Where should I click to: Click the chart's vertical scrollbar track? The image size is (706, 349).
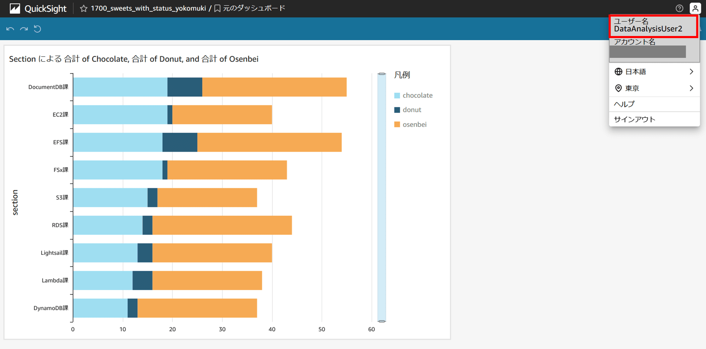382,198
